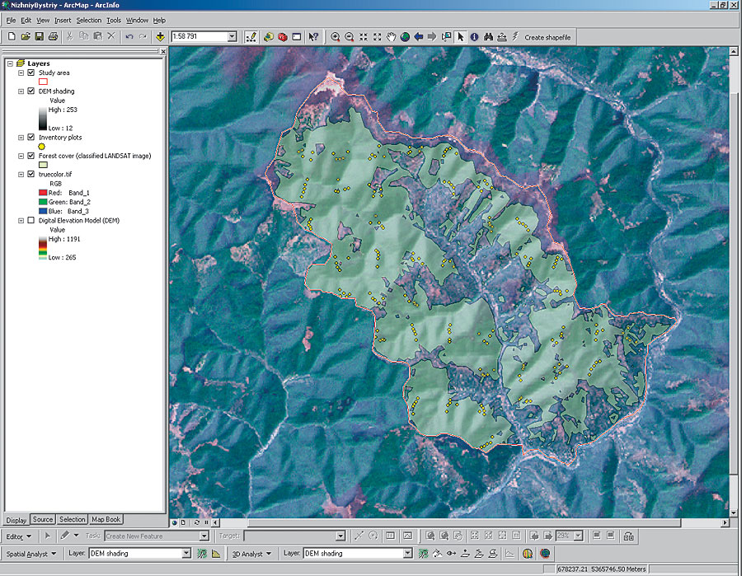The height and width of the screenshot is (576, 742).
Task: Uncheck the truecolor.tif layer
Action: tap(31, 174)
